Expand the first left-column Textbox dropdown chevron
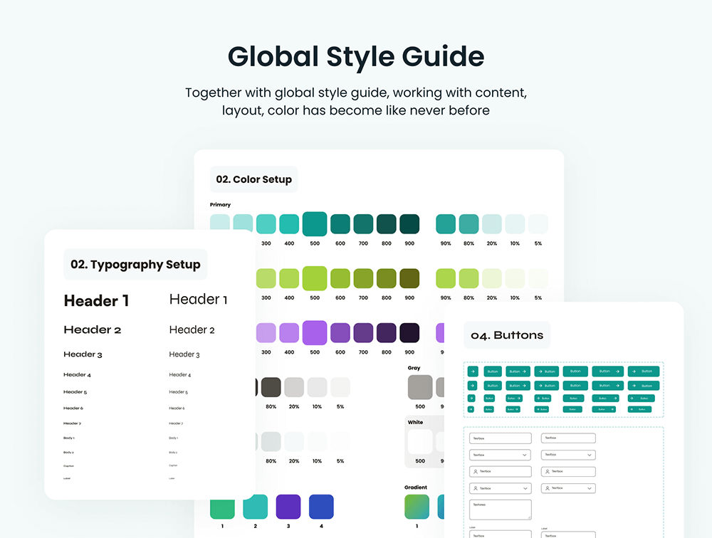Screen dimensions: 712x538 tap(525, 455)
